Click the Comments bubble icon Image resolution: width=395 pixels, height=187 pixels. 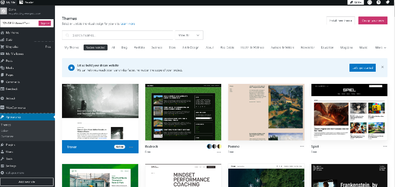[x=2, y=82]
